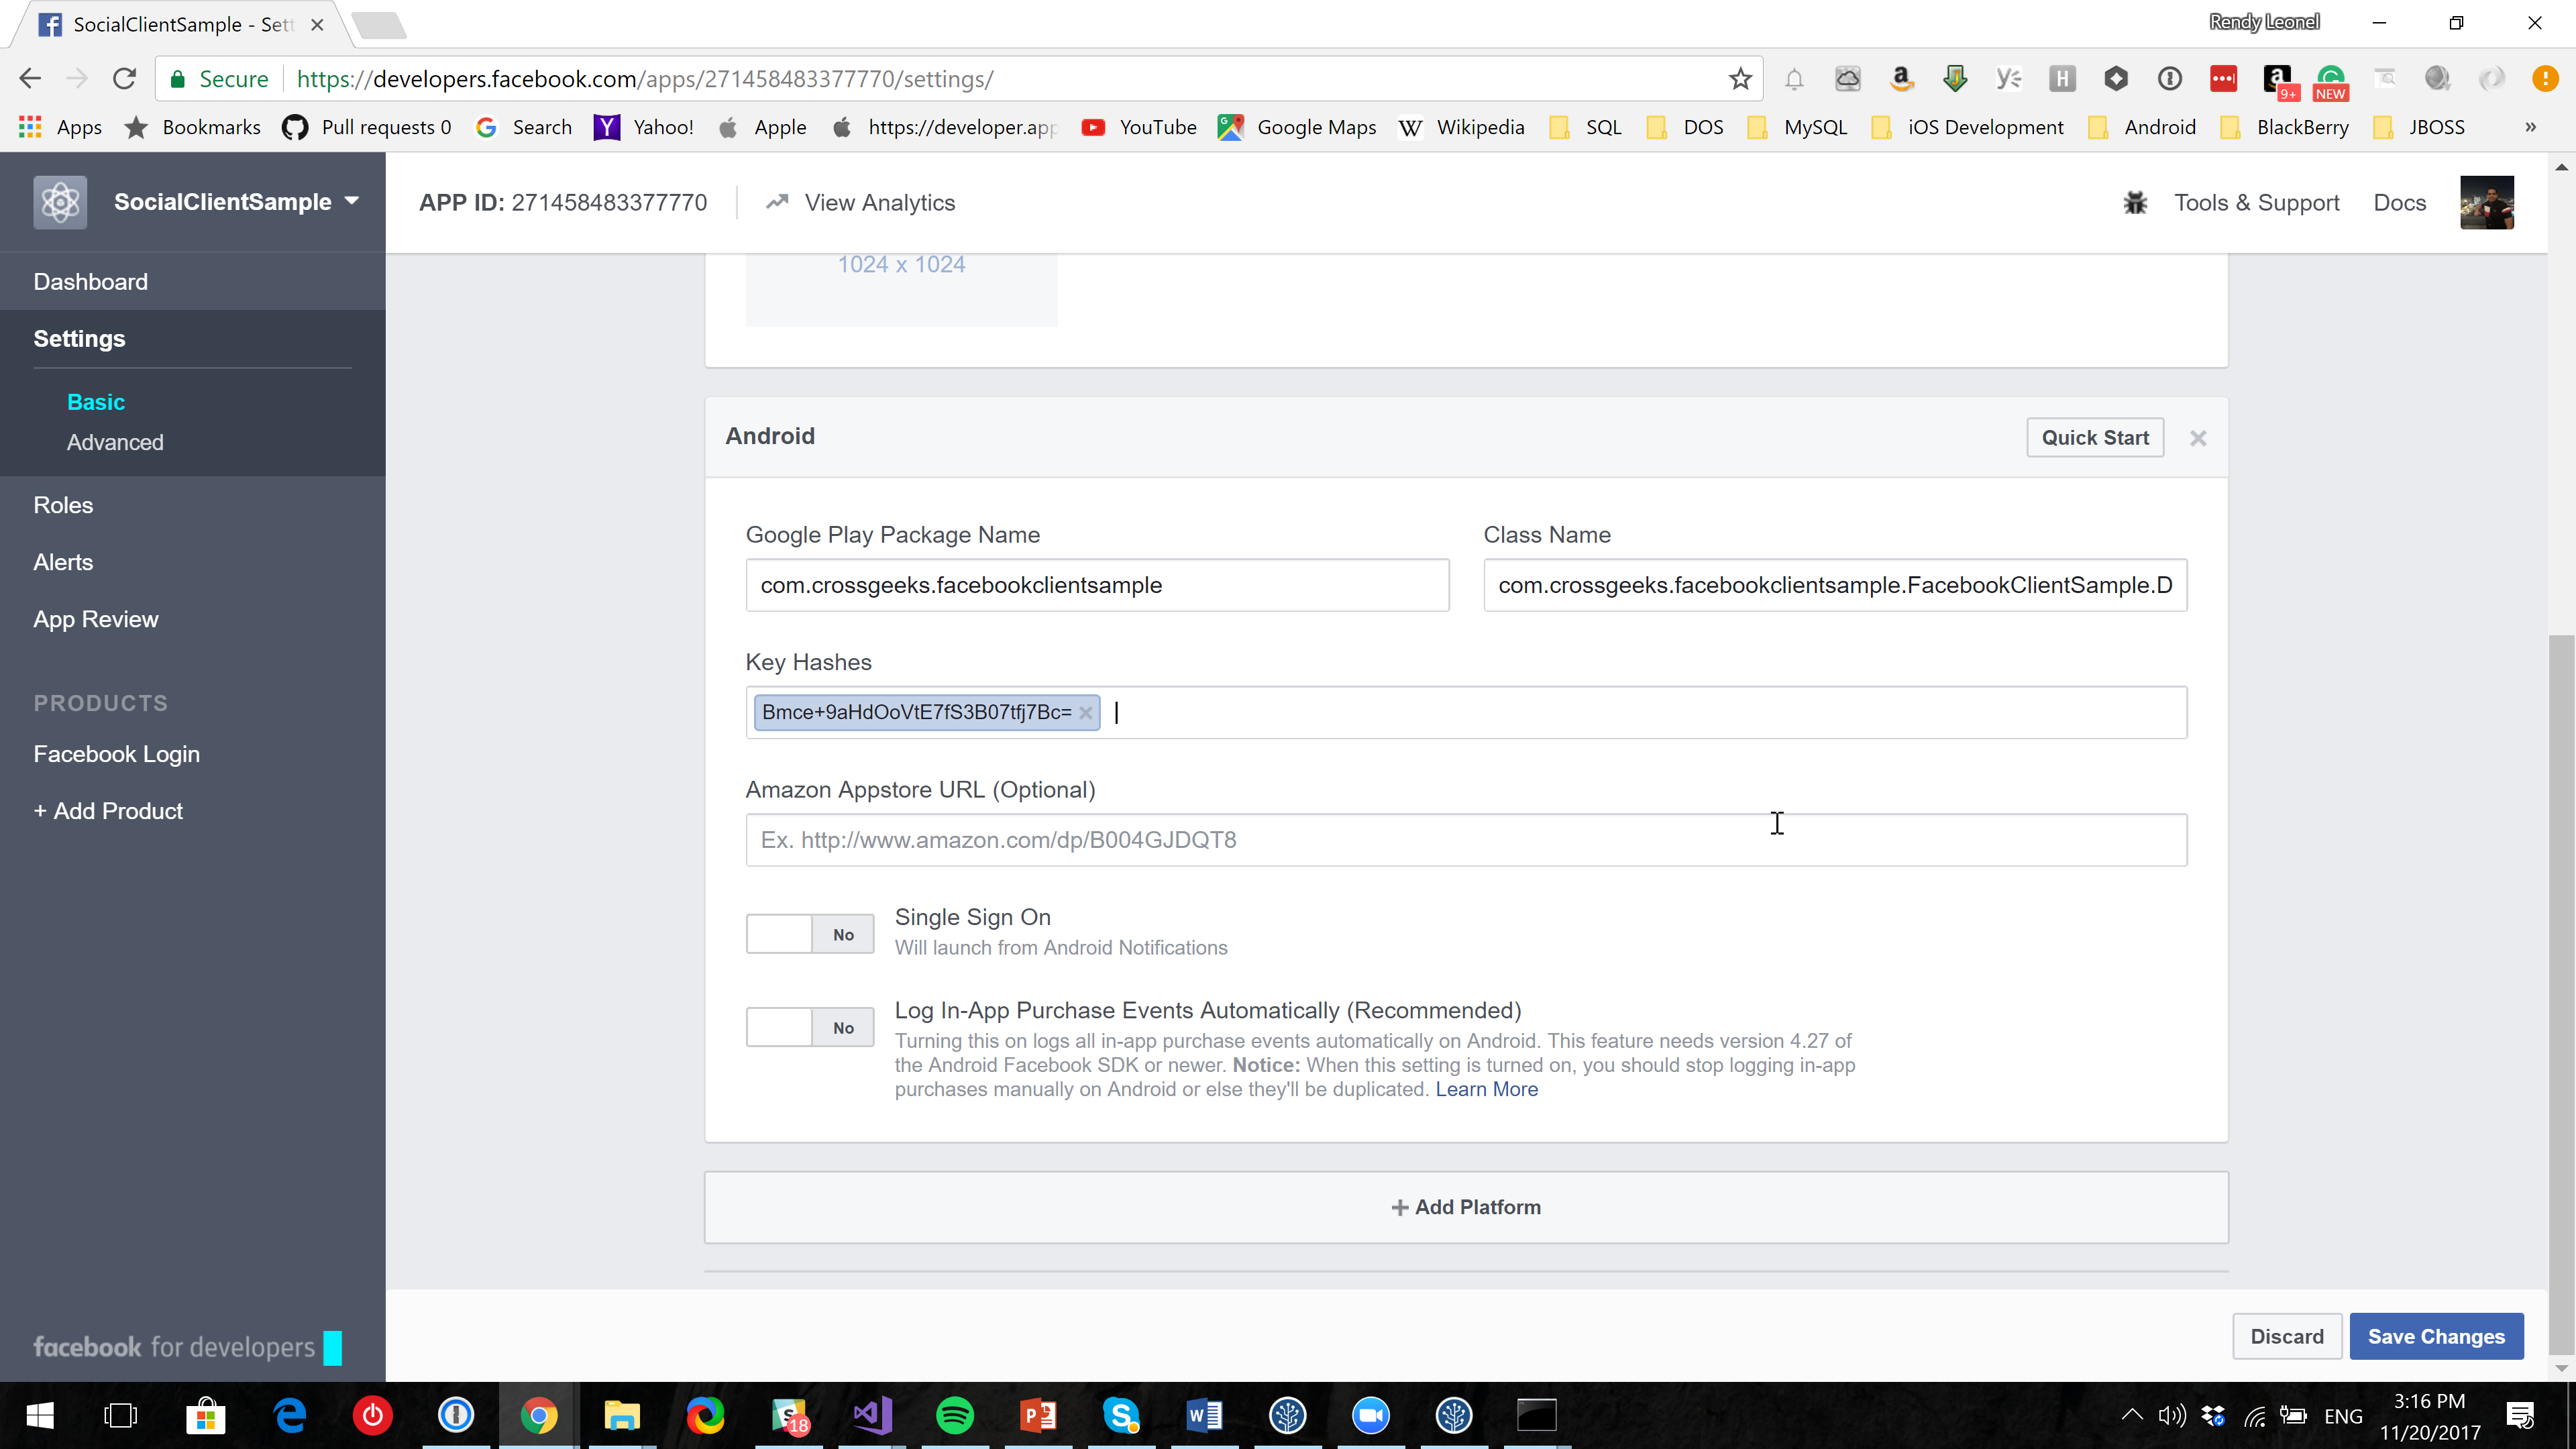Click the user profile picture thumbnail

pyautogui.click(x=2486, y=203)
